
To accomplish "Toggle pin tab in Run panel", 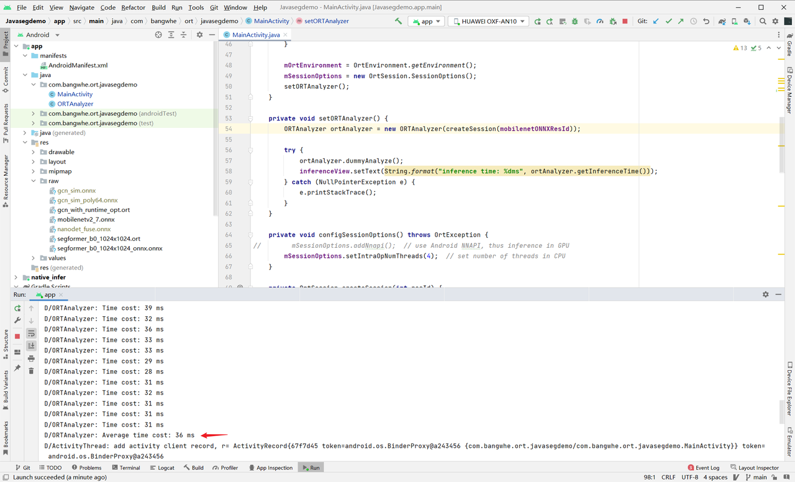I will [x=17, y=368].
